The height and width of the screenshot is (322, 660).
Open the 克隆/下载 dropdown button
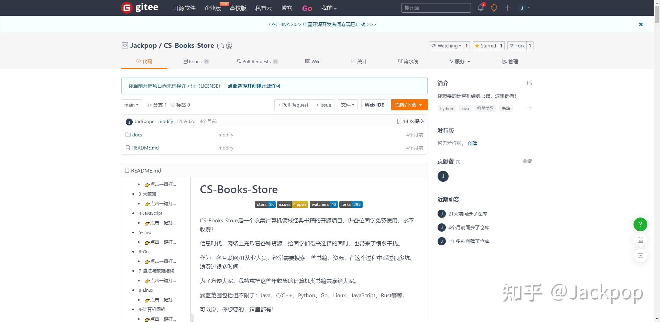click(x=409, y=105)
